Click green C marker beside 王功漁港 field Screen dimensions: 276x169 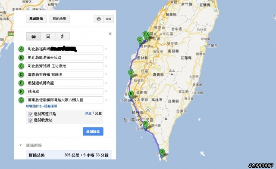click(x=21, y=66)
